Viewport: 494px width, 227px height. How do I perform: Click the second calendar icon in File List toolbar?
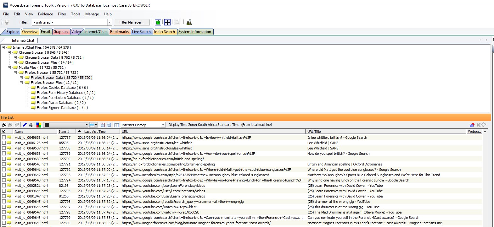tap(109, 125)
